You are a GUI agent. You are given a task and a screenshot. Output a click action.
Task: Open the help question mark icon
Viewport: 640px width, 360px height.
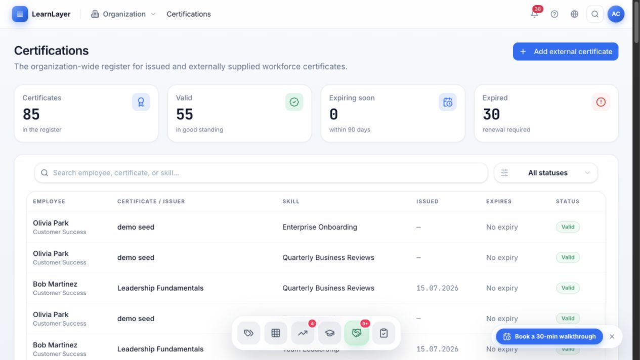coord(554,14)
